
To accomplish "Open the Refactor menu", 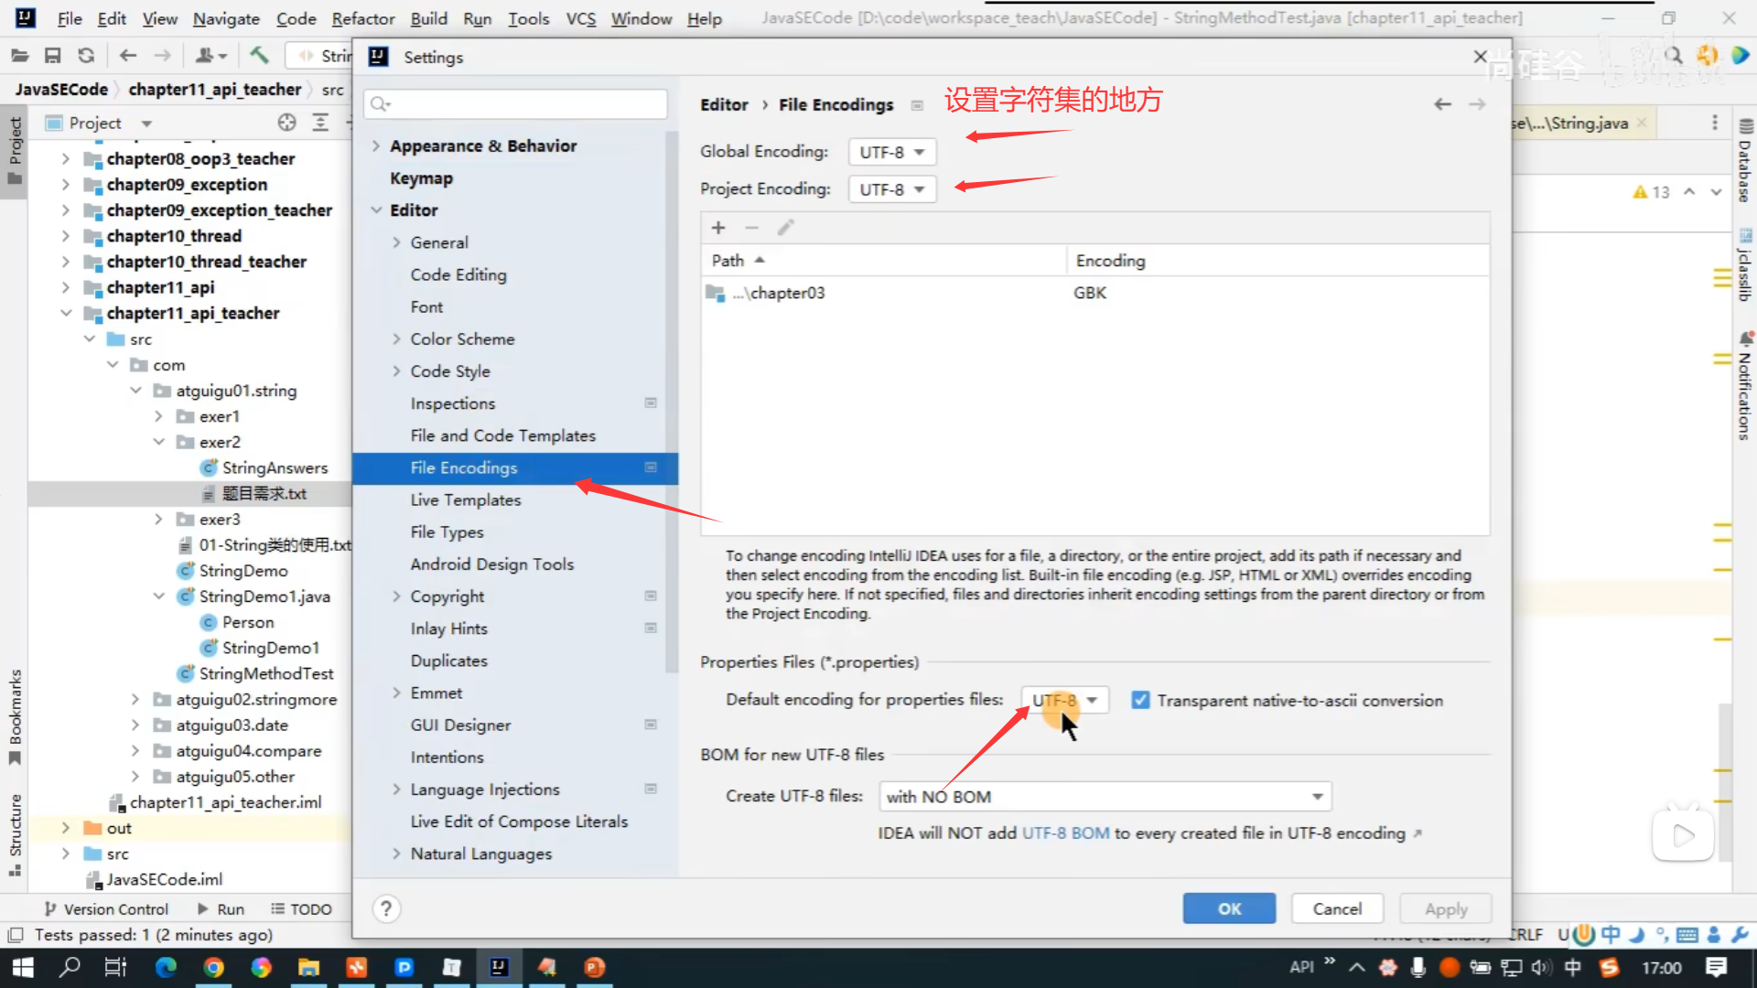I will (362, 18).
